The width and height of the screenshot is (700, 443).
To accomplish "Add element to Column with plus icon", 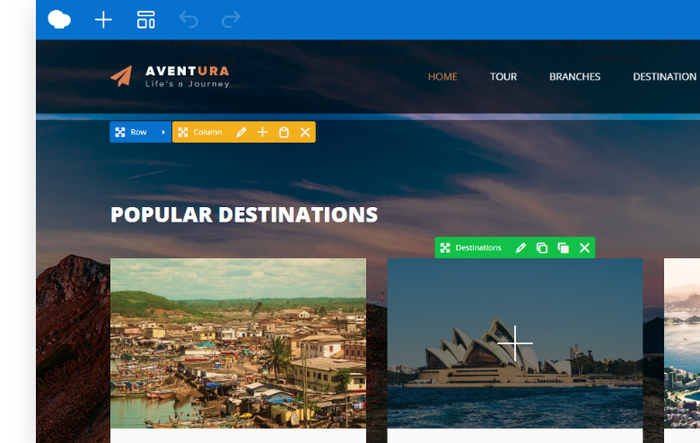I will 262,132.
